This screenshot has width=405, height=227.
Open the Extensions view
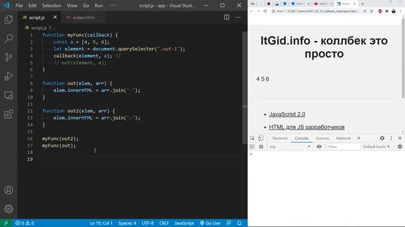point(8,114)
